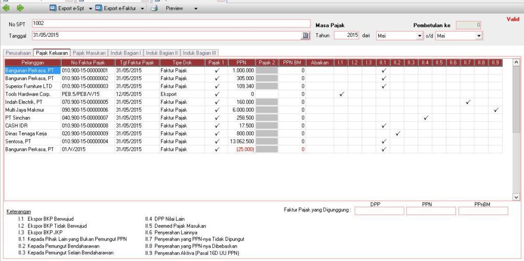Open the 's/d' month dropdown
Screen dimensions: 524x261
478,36
